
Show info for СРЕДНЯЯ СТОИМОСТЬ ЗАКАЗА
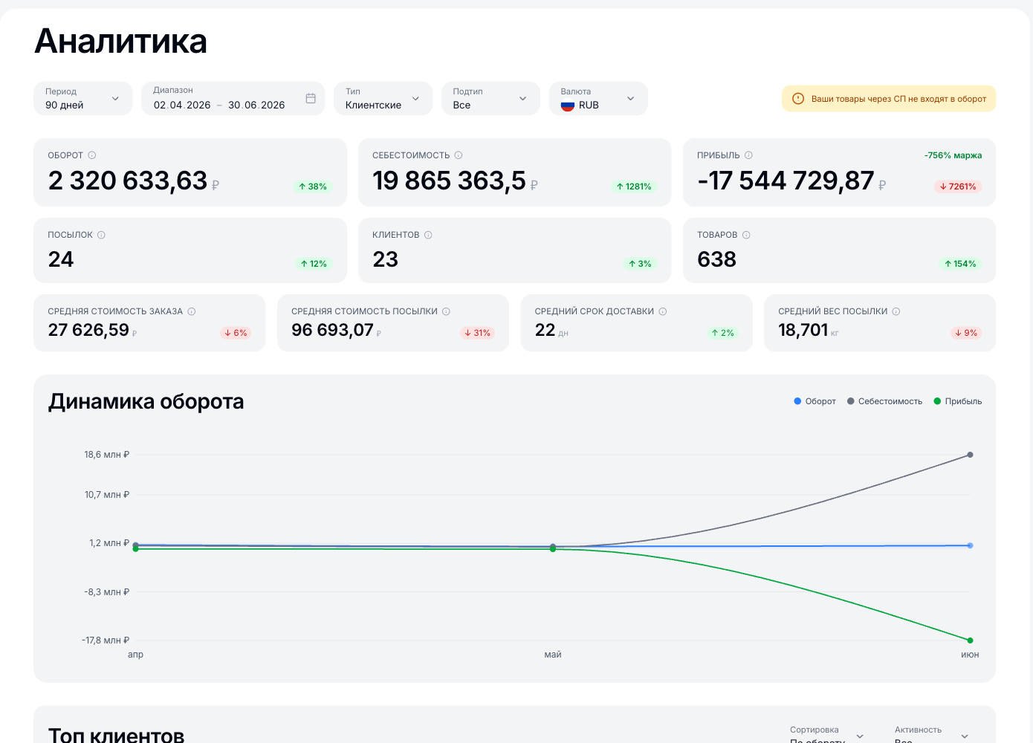coord(192,311)
